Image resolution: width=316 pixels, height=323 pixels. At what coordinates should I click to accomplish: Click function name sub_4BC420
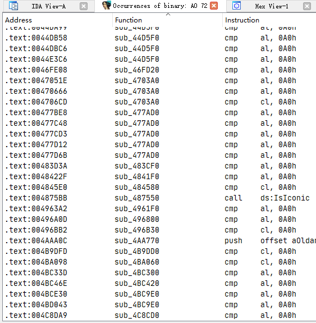(x=137, y=284)
